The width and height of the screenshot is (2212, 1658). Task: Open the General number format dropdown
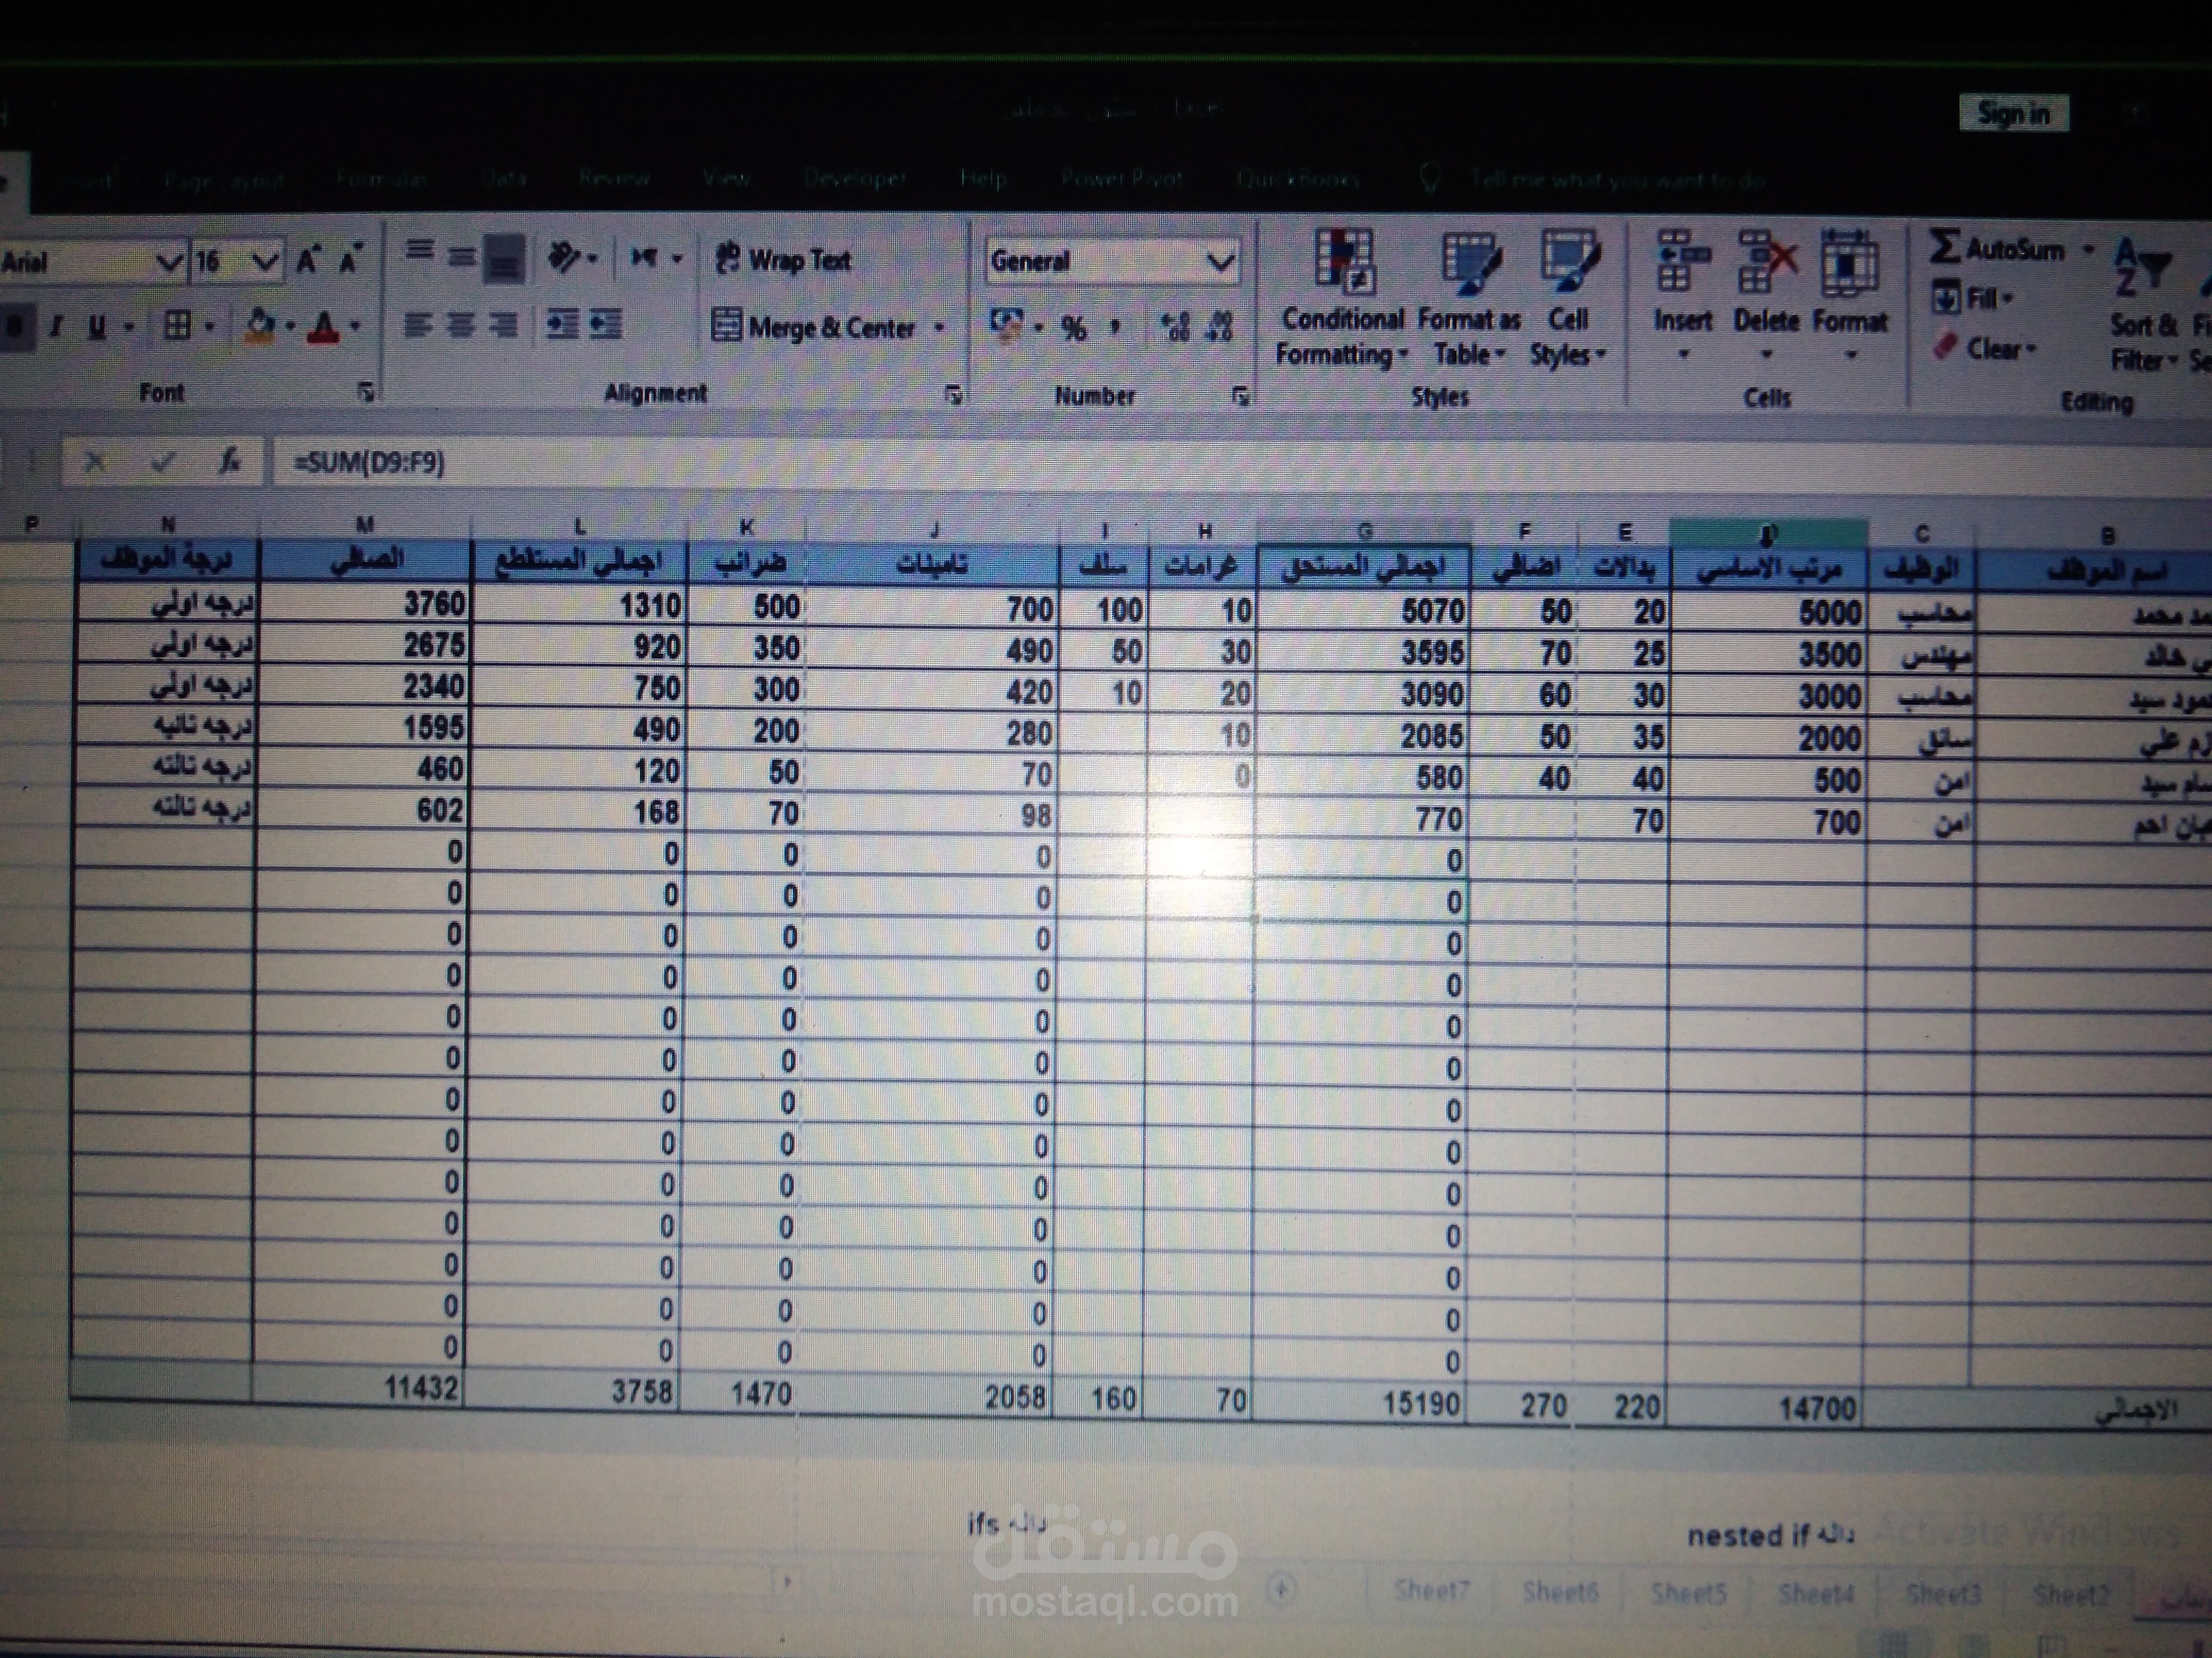pyautogui.click(x=1219, y=263)
